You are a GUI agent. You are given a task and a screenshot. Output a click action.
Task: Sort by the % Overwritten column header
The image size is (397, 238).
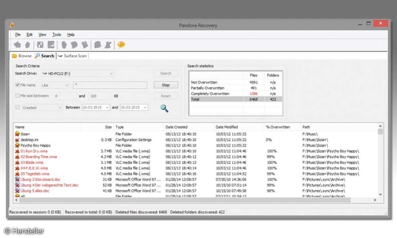[282, 127]
